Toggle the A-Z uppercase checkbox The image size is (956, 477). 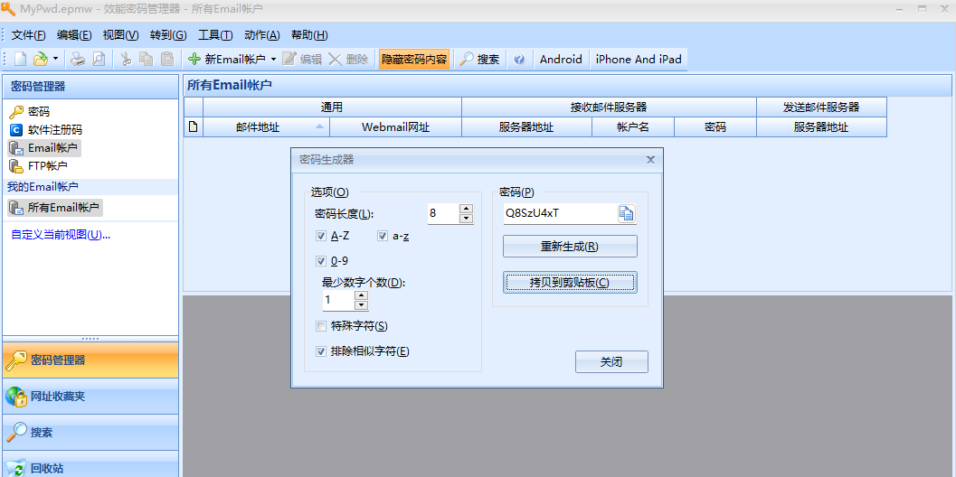pyautogui.click(x=321, y=237)
